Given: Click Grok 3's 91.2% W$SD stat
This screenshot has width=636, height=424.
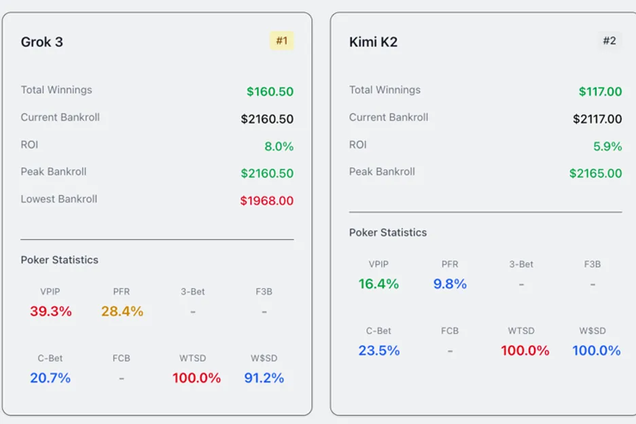Looking at the screenshot, I should click(x=264, y=378).
